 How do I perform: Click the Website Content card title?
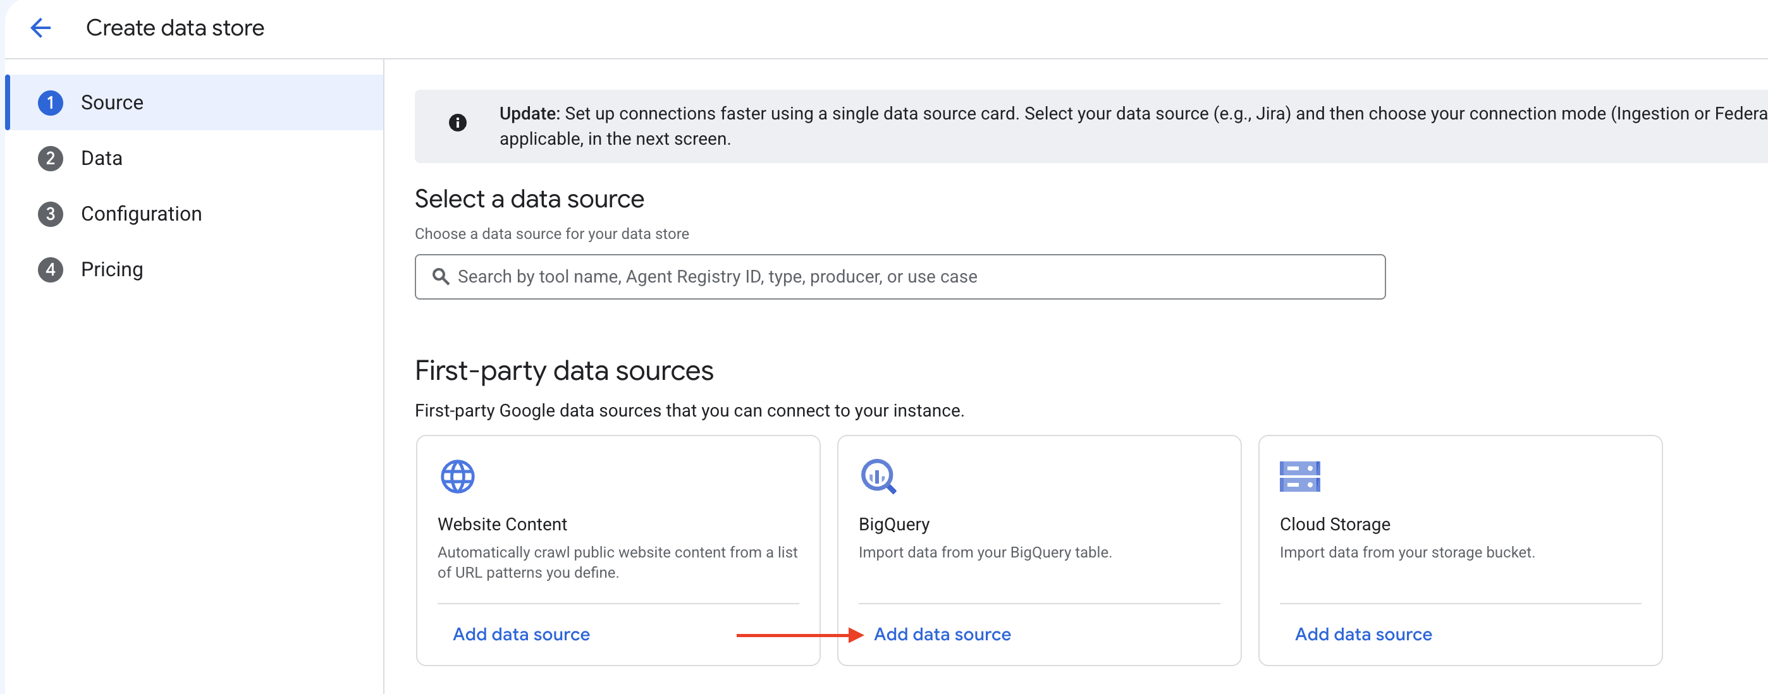[x=501, y=525]
